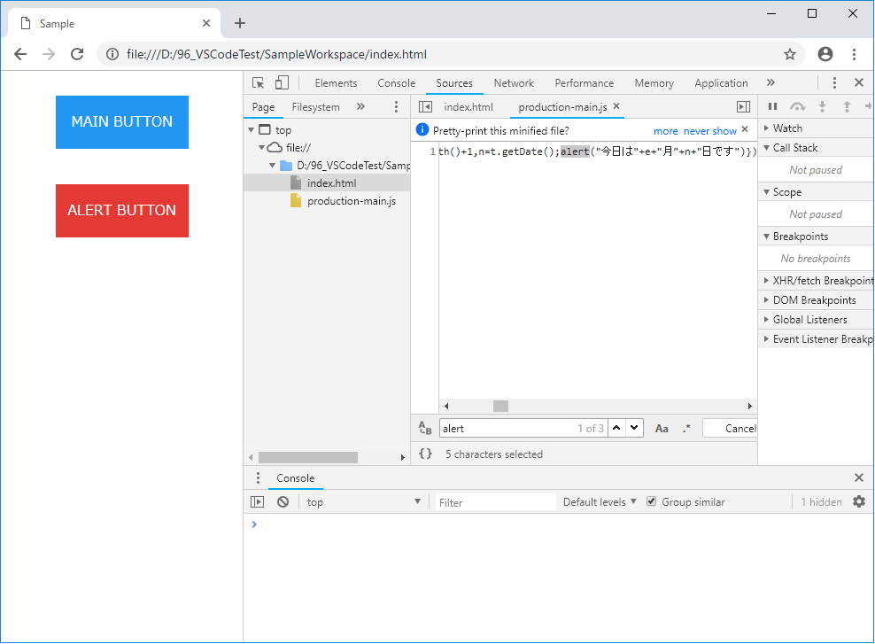Click the red ALERT BUTTON

pos(122,211)
